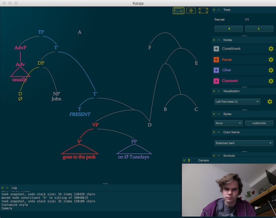Add a new Comment node

click(216, 81)
